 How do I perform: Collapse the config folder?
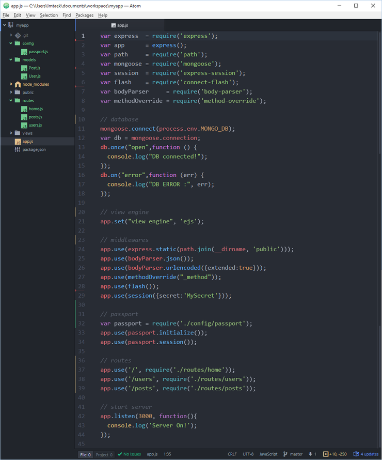coord(10,43)
